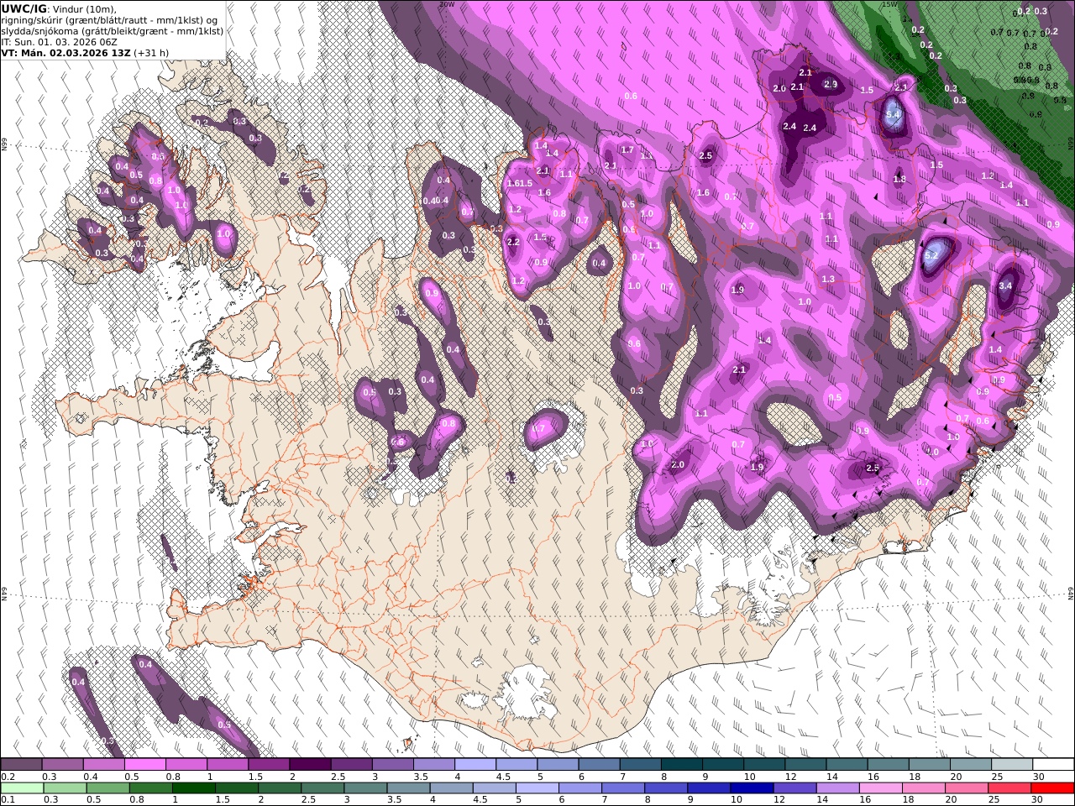Click the 15W longitude label at the top
This screenshot has width=1075, height=806.
[890, 4]
